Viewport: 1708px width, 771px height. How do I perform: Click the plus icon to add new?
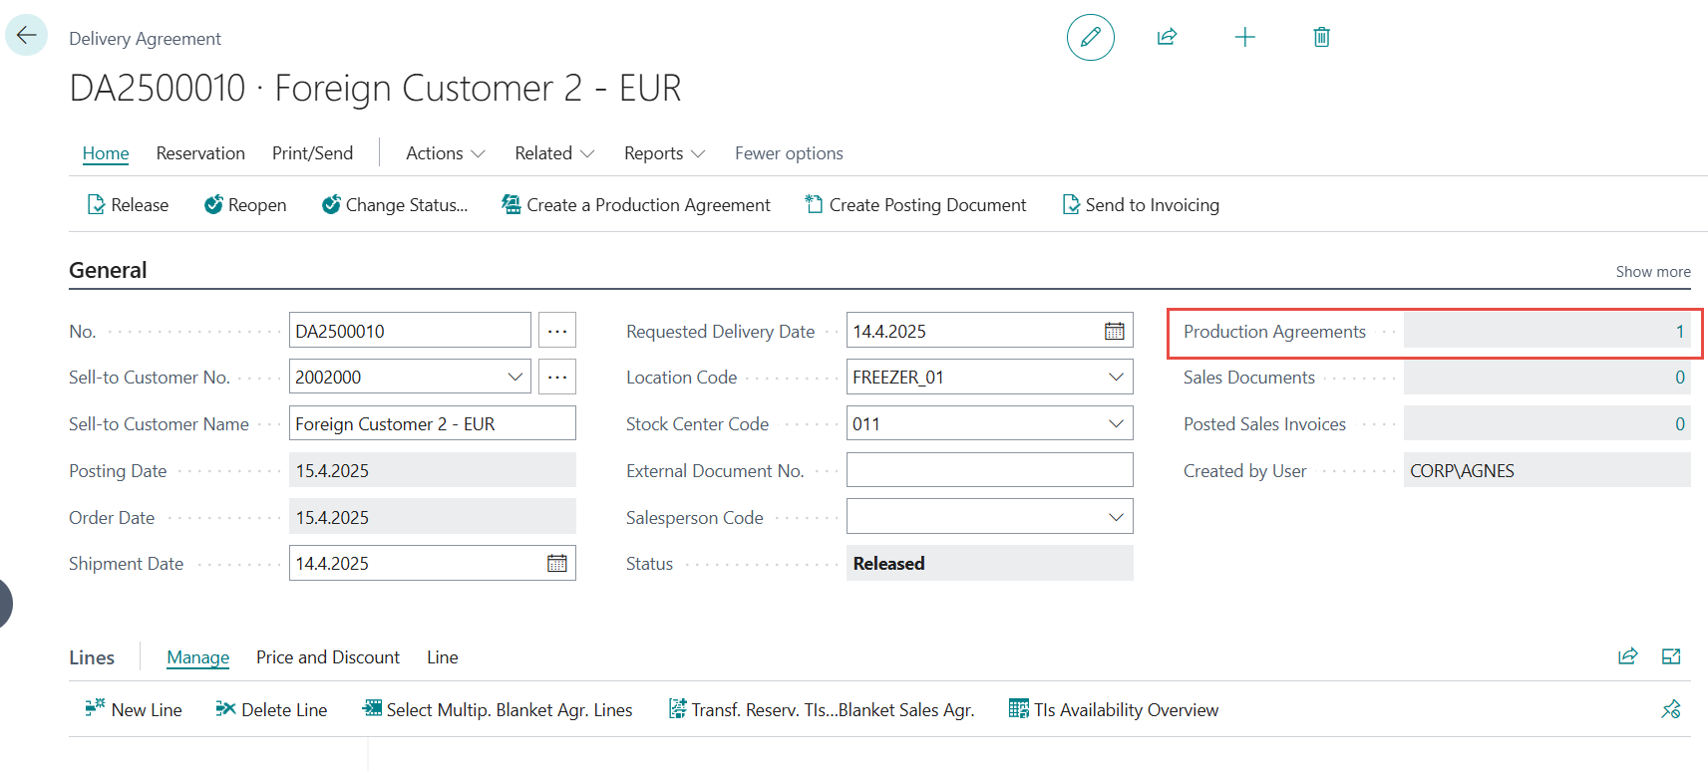[x=1244, y=38]
